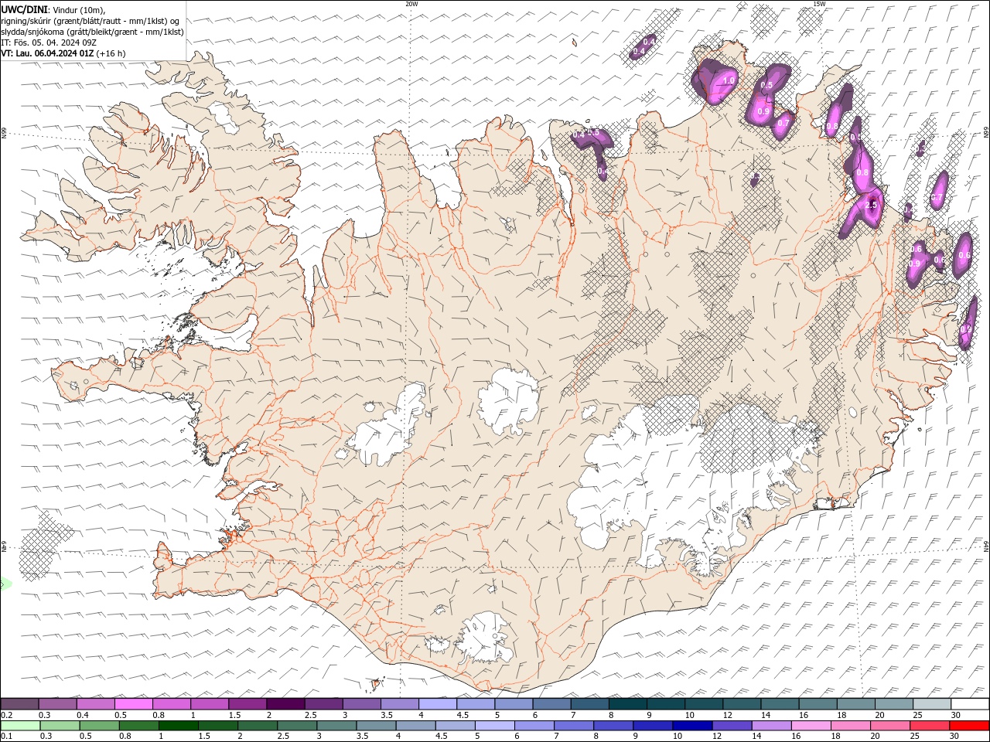Image resolution: width=990 pixels, height=742 pixels.
Task: Pick upper legend swatch between 12 and 14
Action: point(742,704)
